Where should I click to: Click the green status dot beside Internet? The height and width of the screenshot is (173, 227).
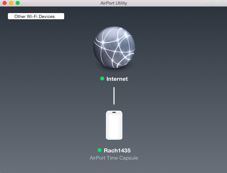coord(102,78)
